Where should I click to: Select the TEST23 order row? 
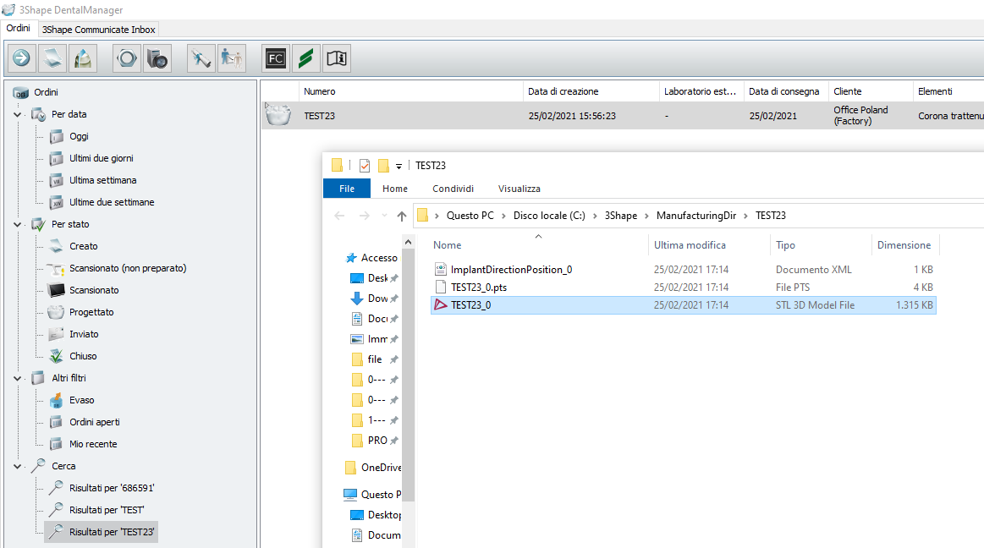623,116
